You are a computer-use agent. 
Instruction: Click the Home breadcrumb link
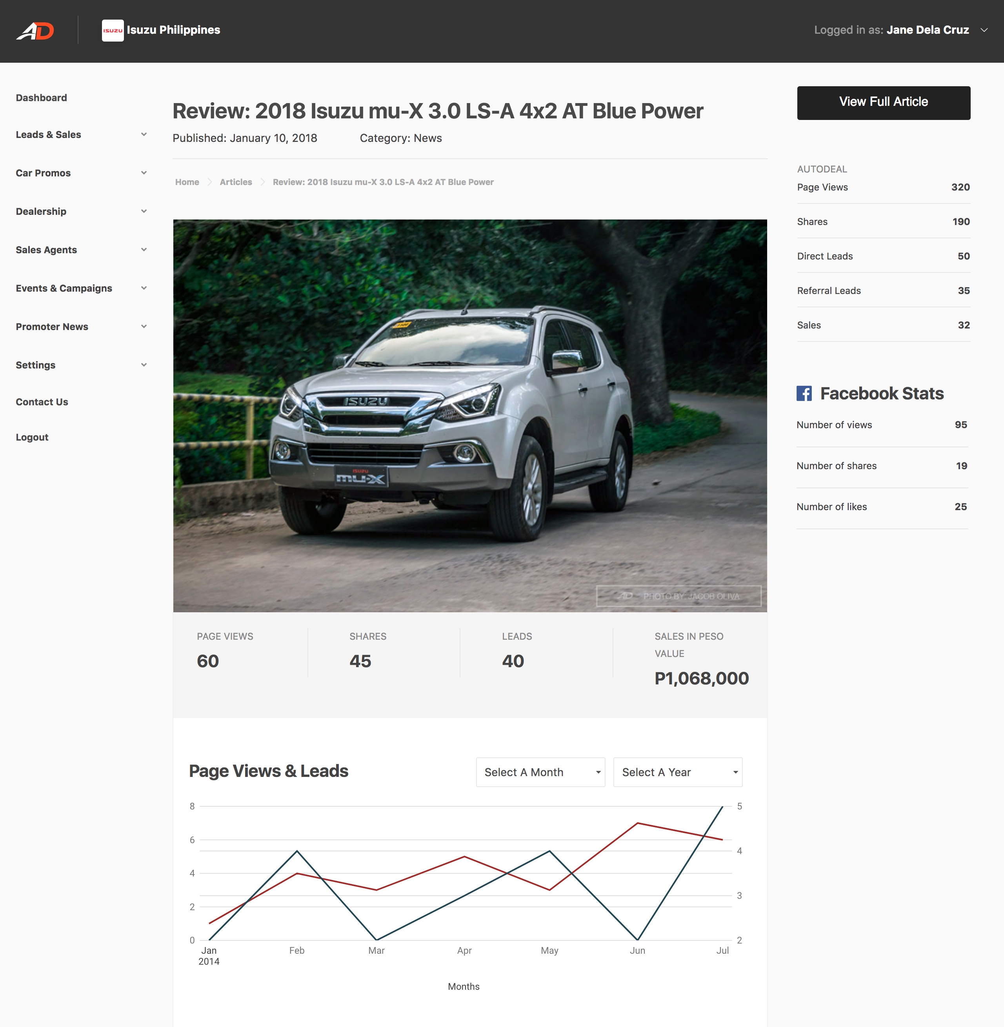[187, 182]
